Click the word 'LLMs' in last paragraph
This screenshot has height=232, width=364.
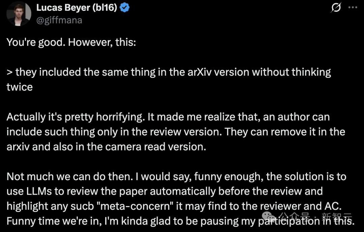coord(39,191)
